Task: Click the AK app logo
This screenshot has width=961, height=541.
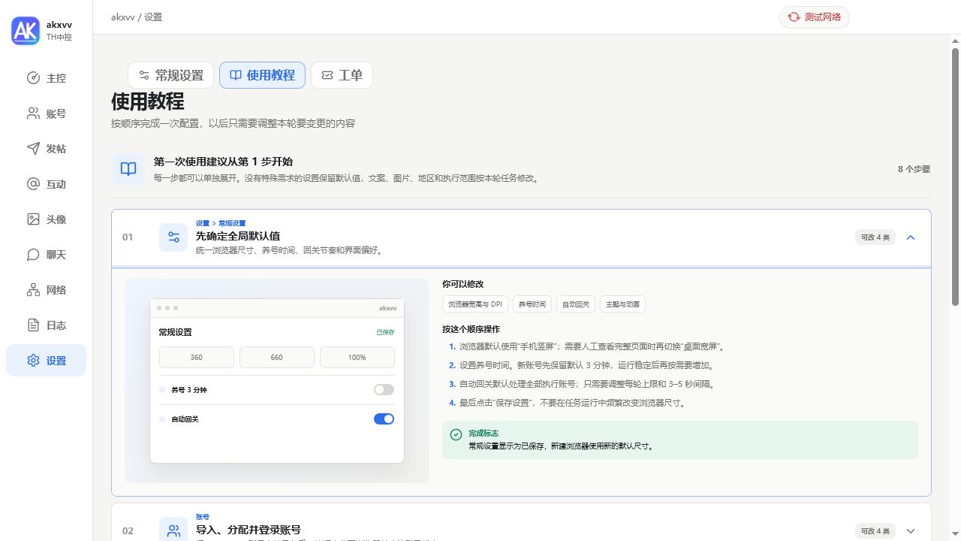Action: (26, 31)
